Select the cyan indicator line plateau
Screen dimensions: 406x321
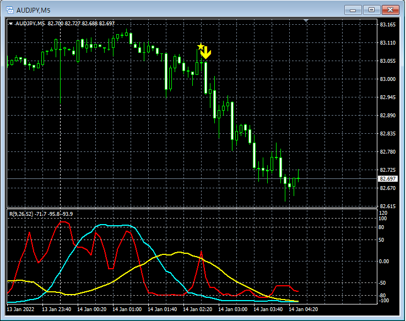116,226
